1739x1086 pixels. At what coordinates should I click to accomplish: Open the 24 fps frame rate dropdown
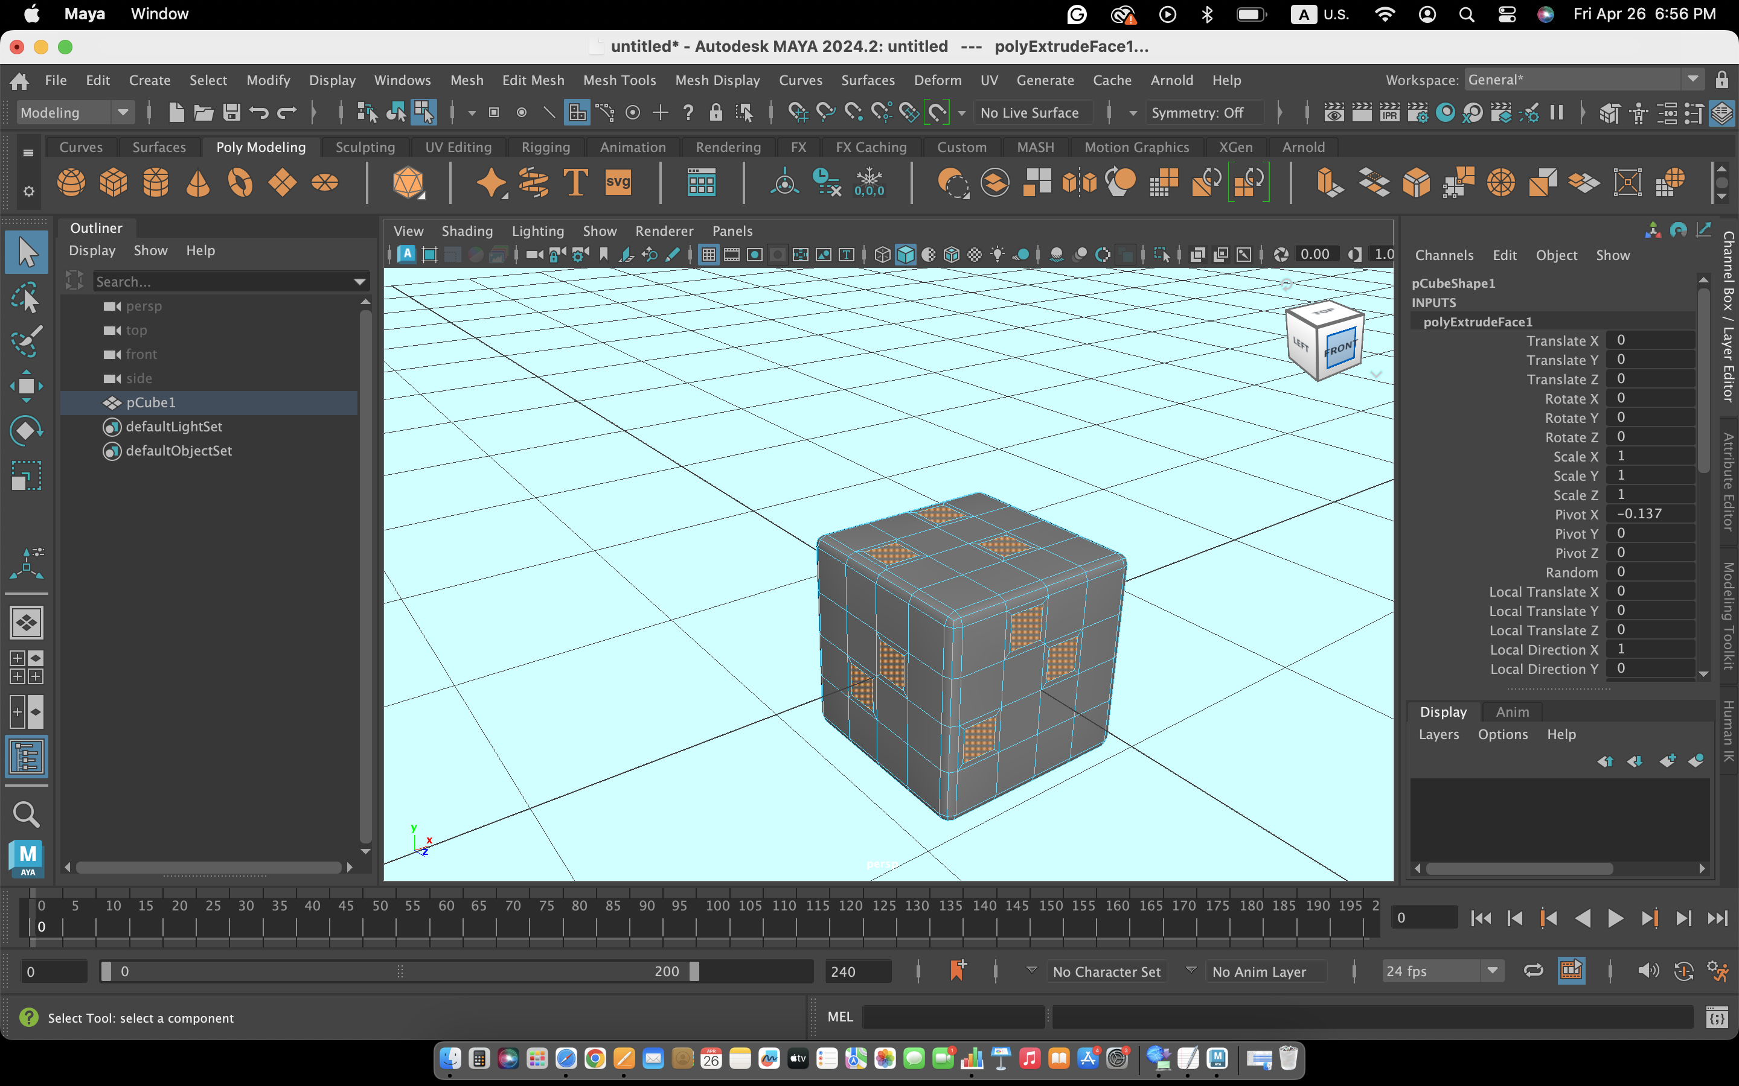click(x=1442, y=971)
